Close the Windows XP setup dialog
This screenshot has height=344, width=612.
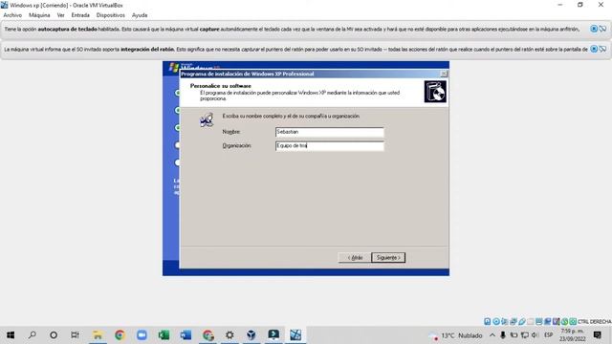tap(444, 74)
